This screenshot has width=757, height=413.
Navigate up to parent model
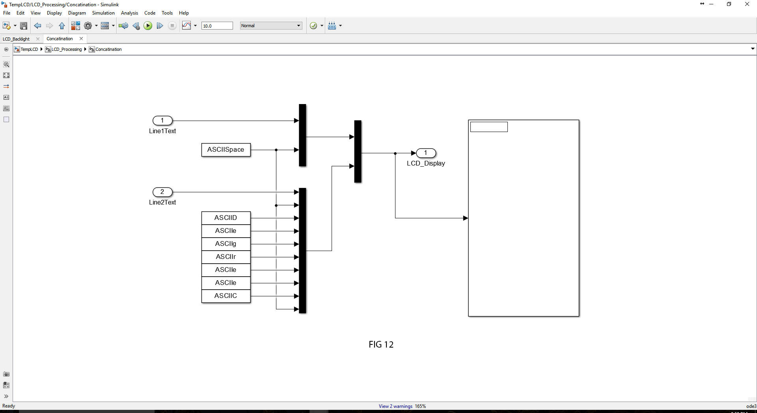click(x=62, y=26)
